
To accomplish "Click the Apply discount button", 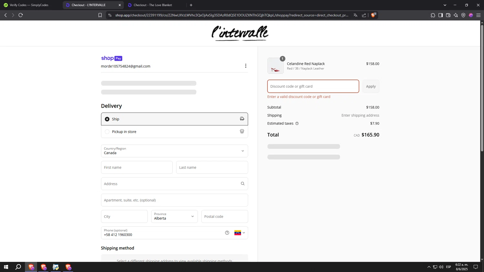I will 371,86.
